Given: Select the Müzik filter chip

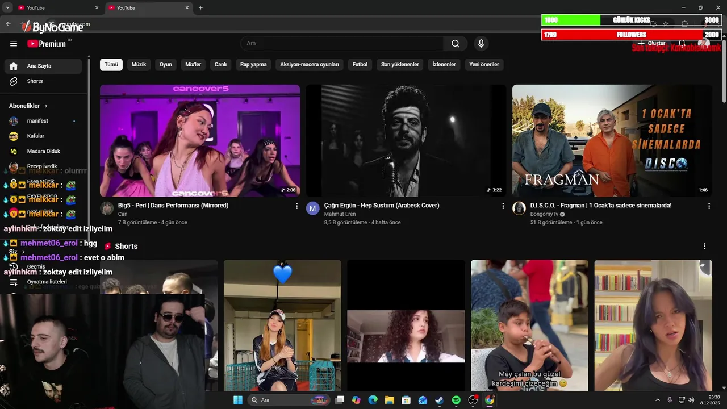Looking at the screenshot, I should (x=139, y=65).
